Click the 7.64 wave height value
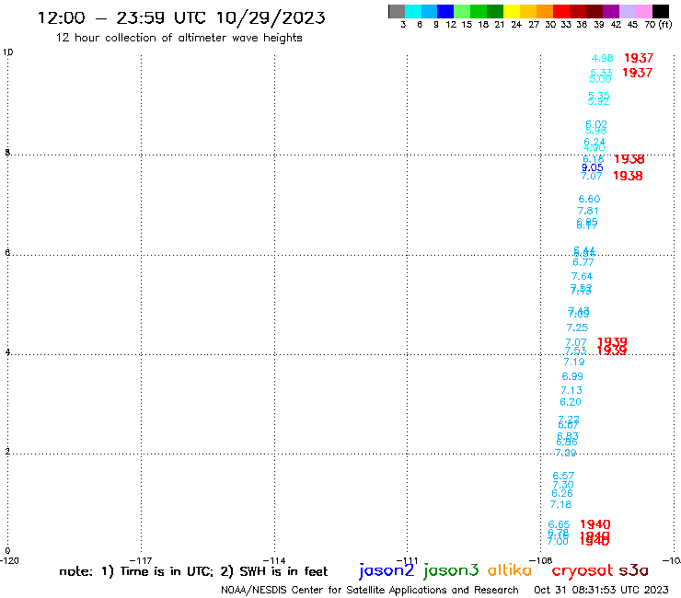 click(x=582, y=276)
